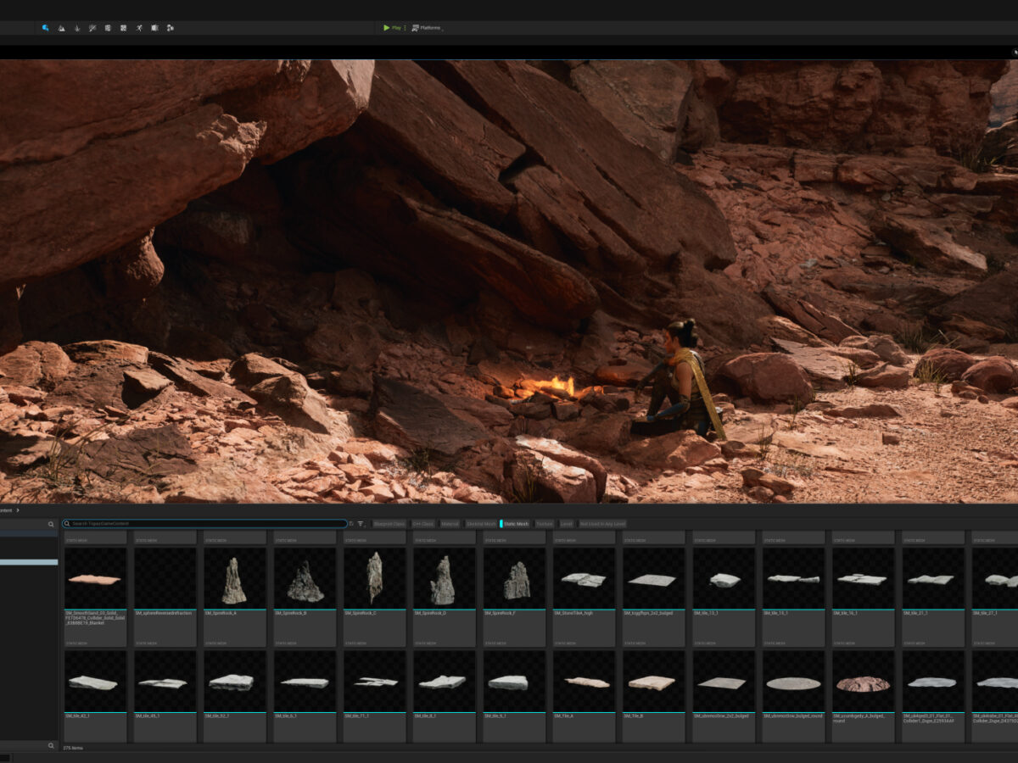Image resolution: width=1018 pixels, height=763 pixels.
Task: Toggle the Static Mesh filter off
Action: coord(515,524)
